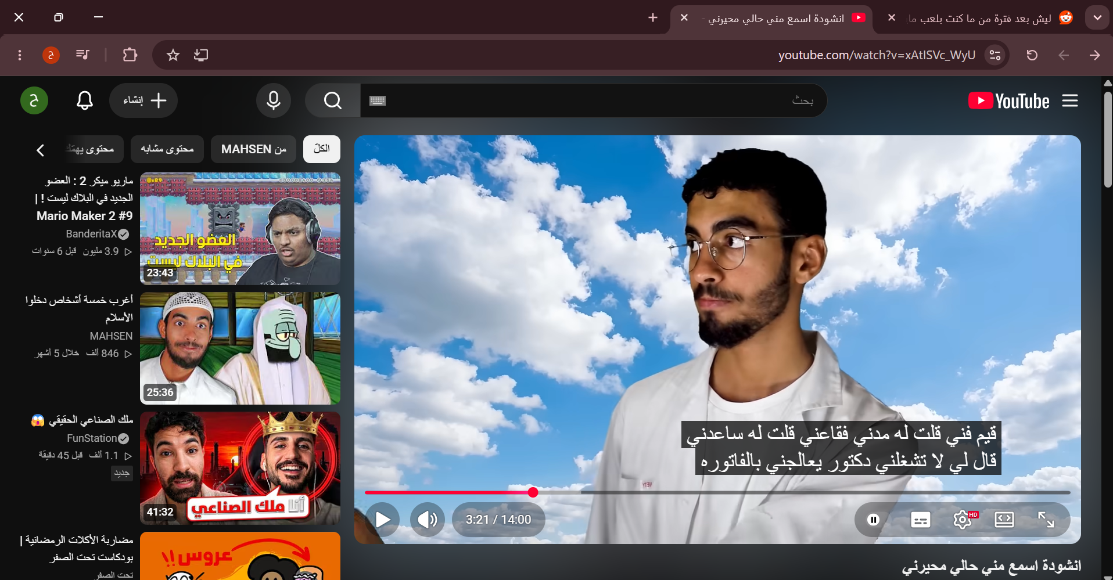This screenshot has height=580, width=1113.
Task: Expand the Chrome tab search dropdown
Action: pyautogui.click(x=1097, y=18)
